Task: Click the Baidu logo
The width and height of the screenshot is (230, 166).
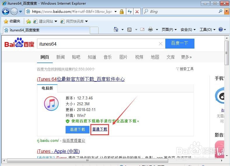Action: (x=19, y=43)
